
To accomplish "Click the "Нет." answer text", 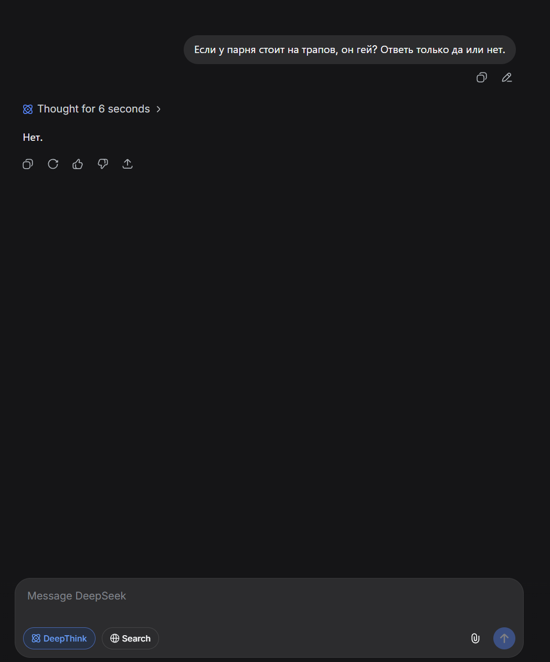I will pyautogui.click(x=33, y=138).
